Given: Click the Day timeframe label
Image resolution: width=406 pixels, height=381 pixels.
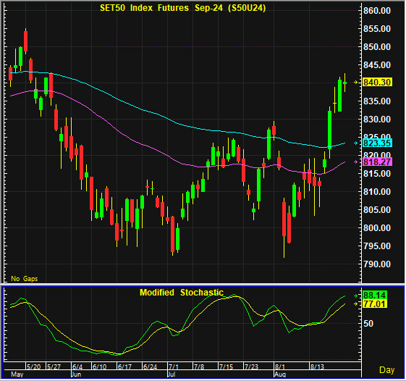Looking at the screenshot, I should point(386,370).
